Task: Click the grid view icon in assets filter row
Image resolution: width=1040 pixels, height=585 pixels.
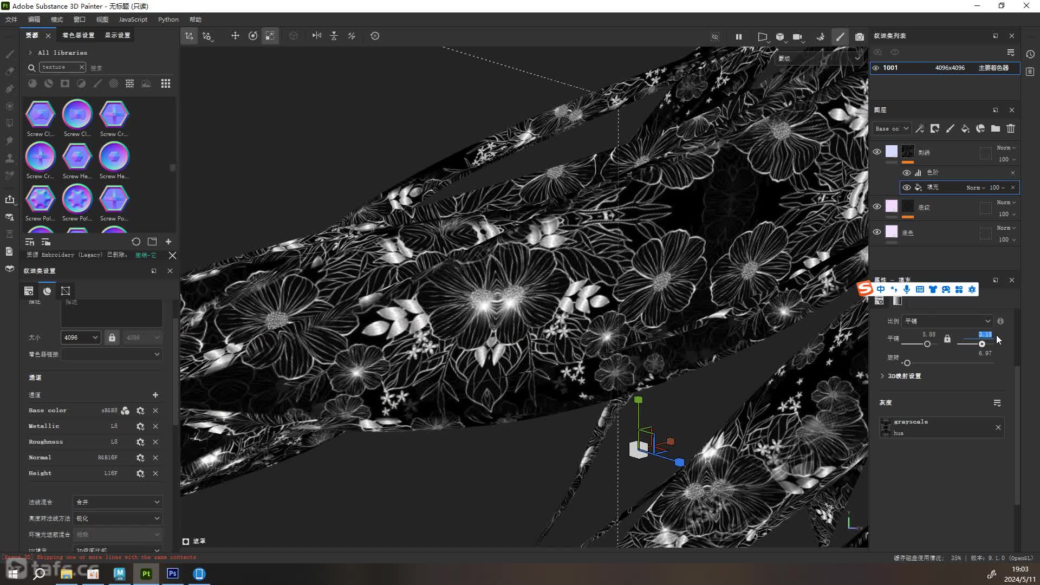Action: [x=166, y=83]
